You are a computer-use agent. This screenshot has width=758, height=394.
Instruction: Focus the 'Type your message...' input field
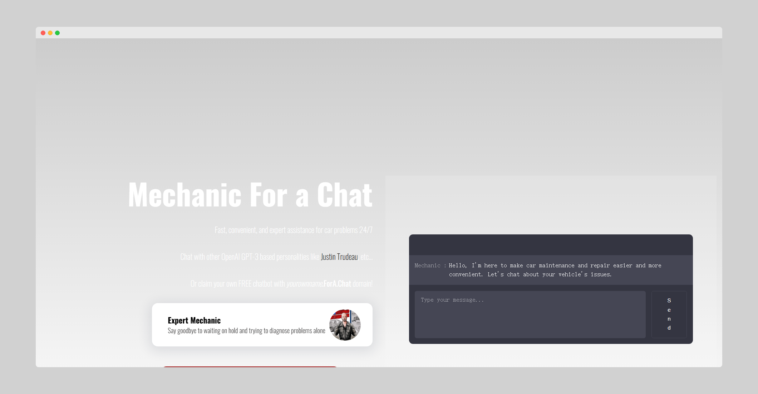pos(530,314)
